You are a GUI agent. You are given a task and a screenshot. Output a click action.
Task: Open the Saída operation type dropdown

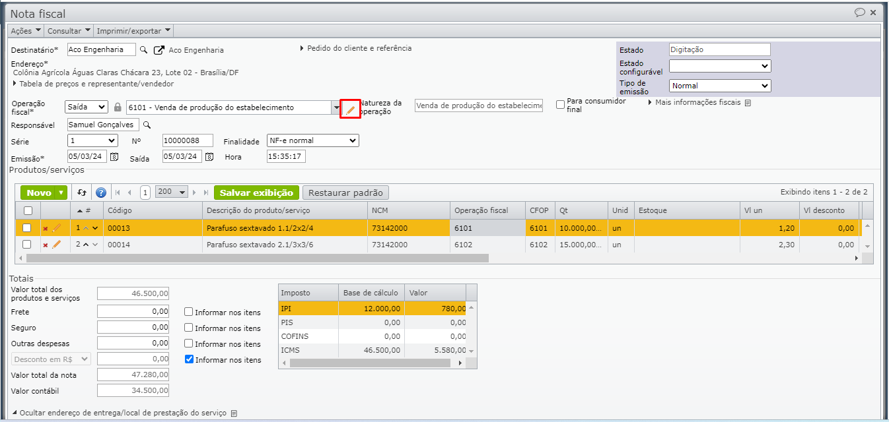87,107
